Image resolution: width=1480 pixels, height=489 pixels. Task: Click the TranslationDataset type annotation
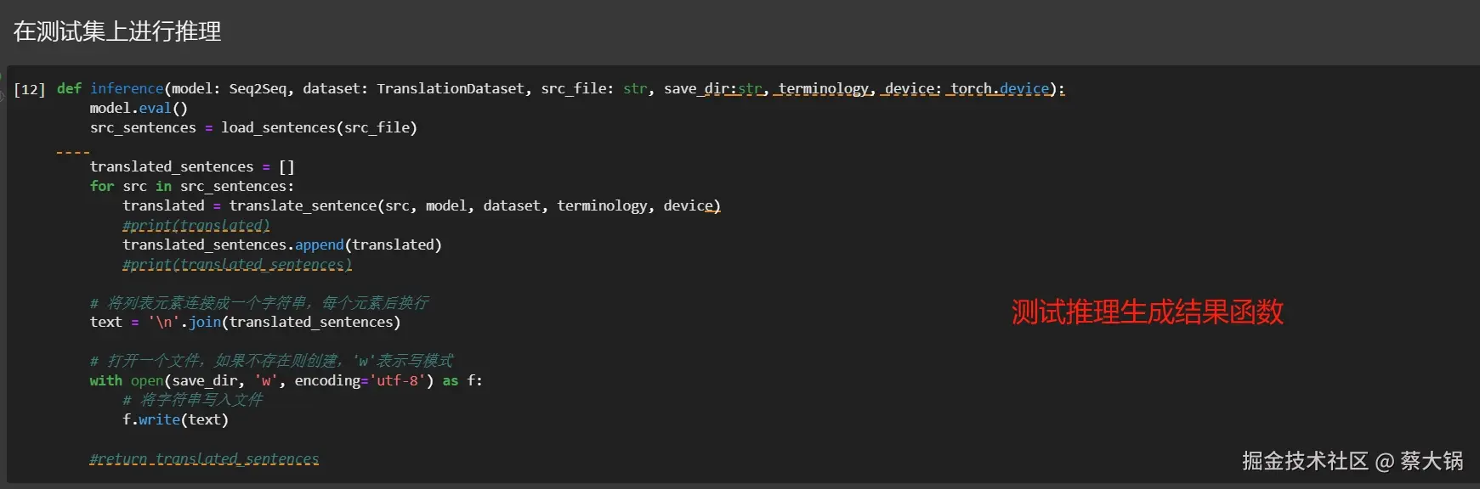click(451, 88)
